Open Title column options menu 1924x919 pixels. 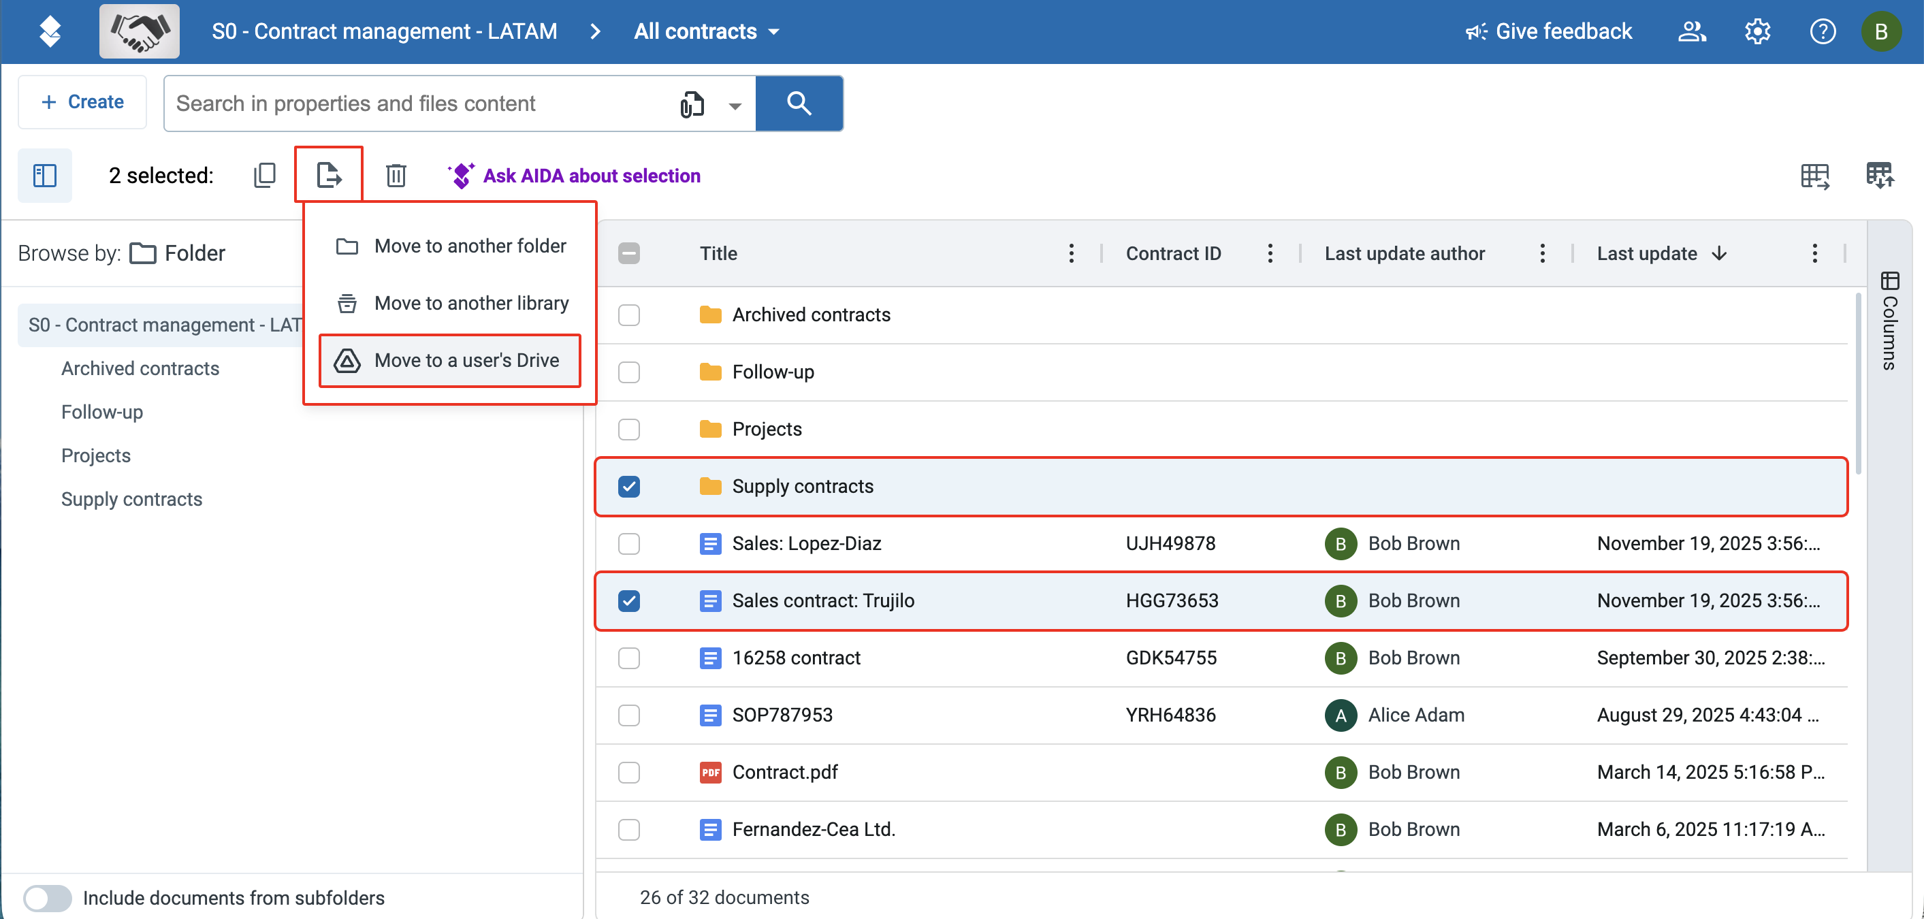tap(1071, 254)
